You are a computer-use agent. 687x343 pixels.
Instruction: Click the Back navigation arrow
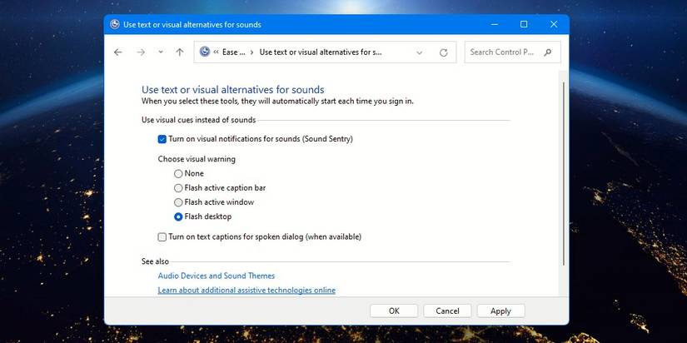pyautogui.click(x=118, y=52)
